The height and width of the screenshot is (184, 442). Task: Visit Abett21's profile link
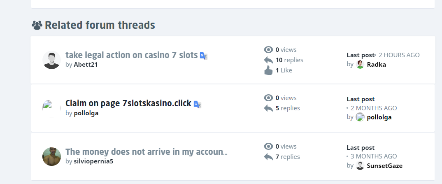click(x=86, y=65)
